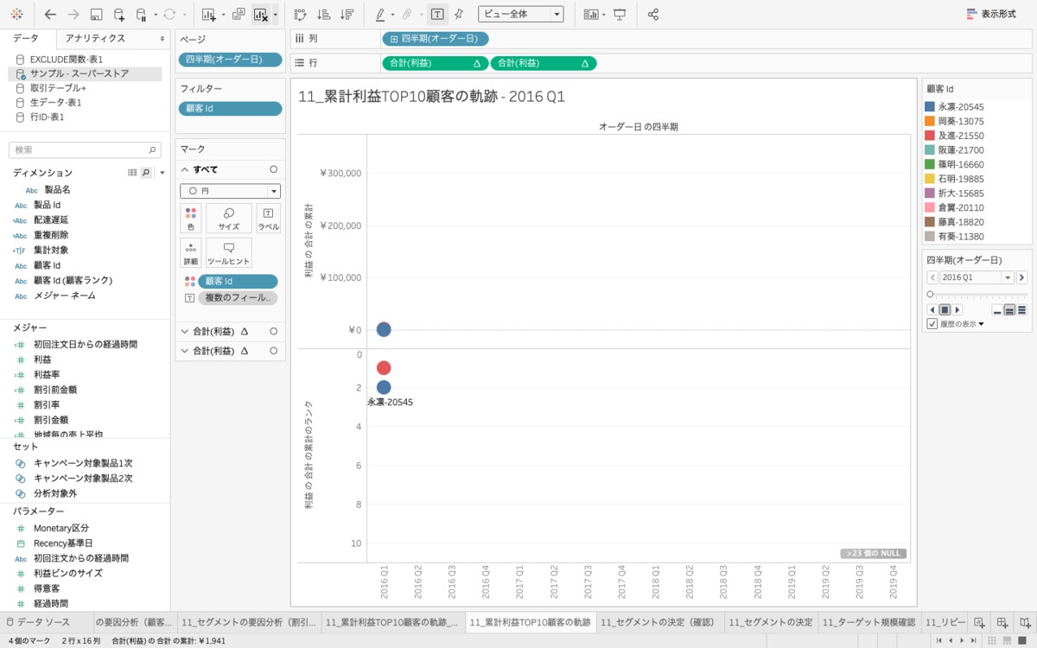1037x648 pixels.
Task: Open the 11_セグメントの決定 sheet tab
Action: point(771,621)
